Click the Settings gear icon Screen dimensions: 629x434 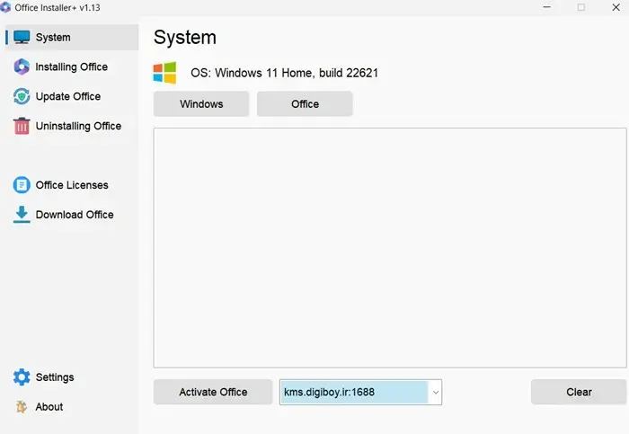point(22,377)
